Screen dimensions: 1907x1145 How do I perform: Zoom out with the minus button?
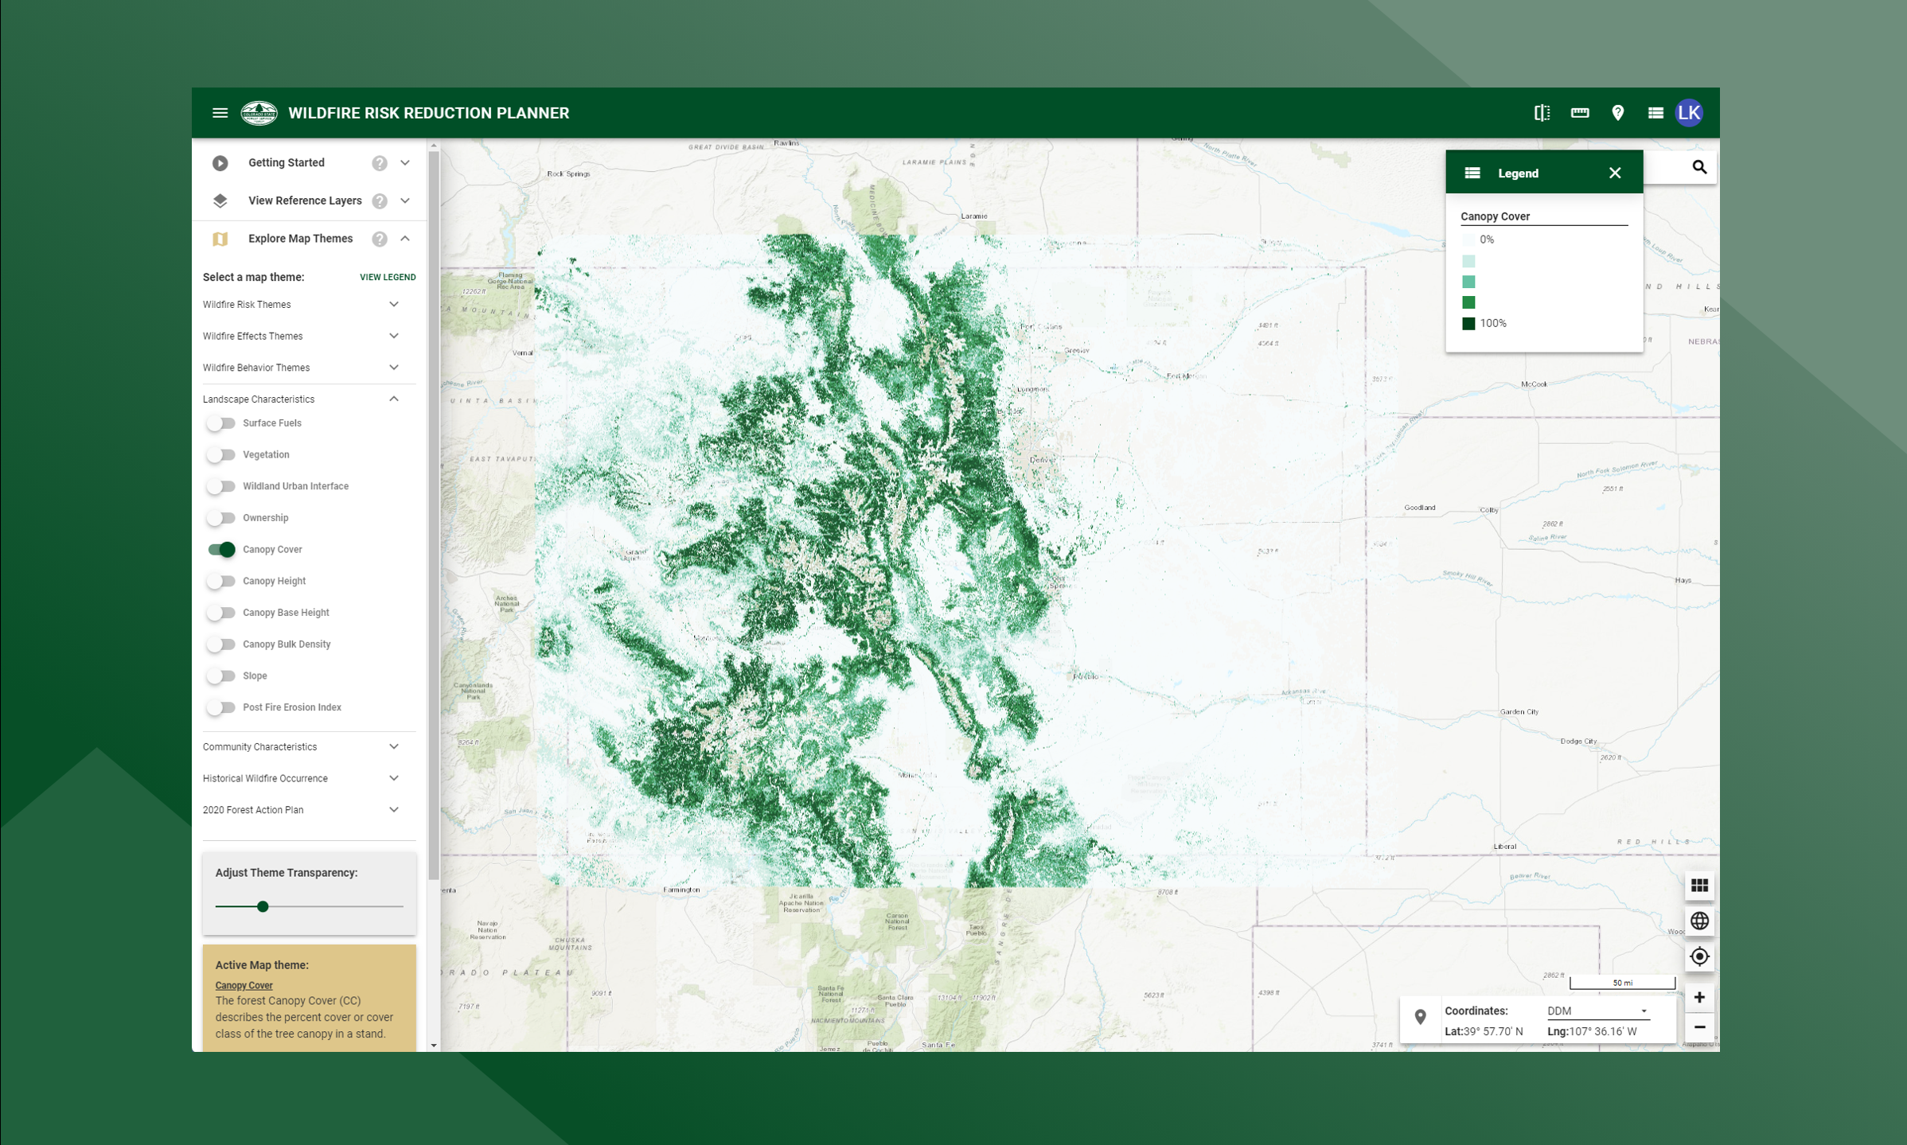(1699, 1027)
